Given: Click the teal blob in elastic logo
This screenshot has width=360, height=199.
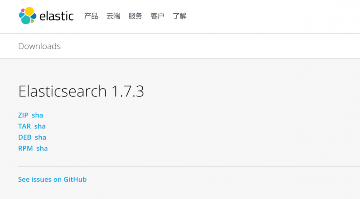Looking at the screenshot, I should 26,20.
